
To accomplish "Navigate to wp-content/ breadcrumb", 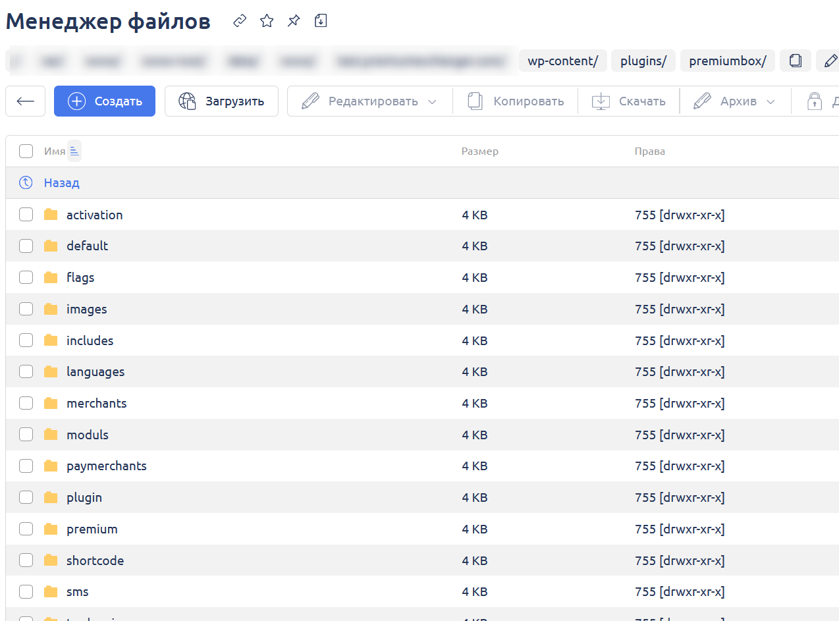I will pyautogui.click(x=562, y=61).
